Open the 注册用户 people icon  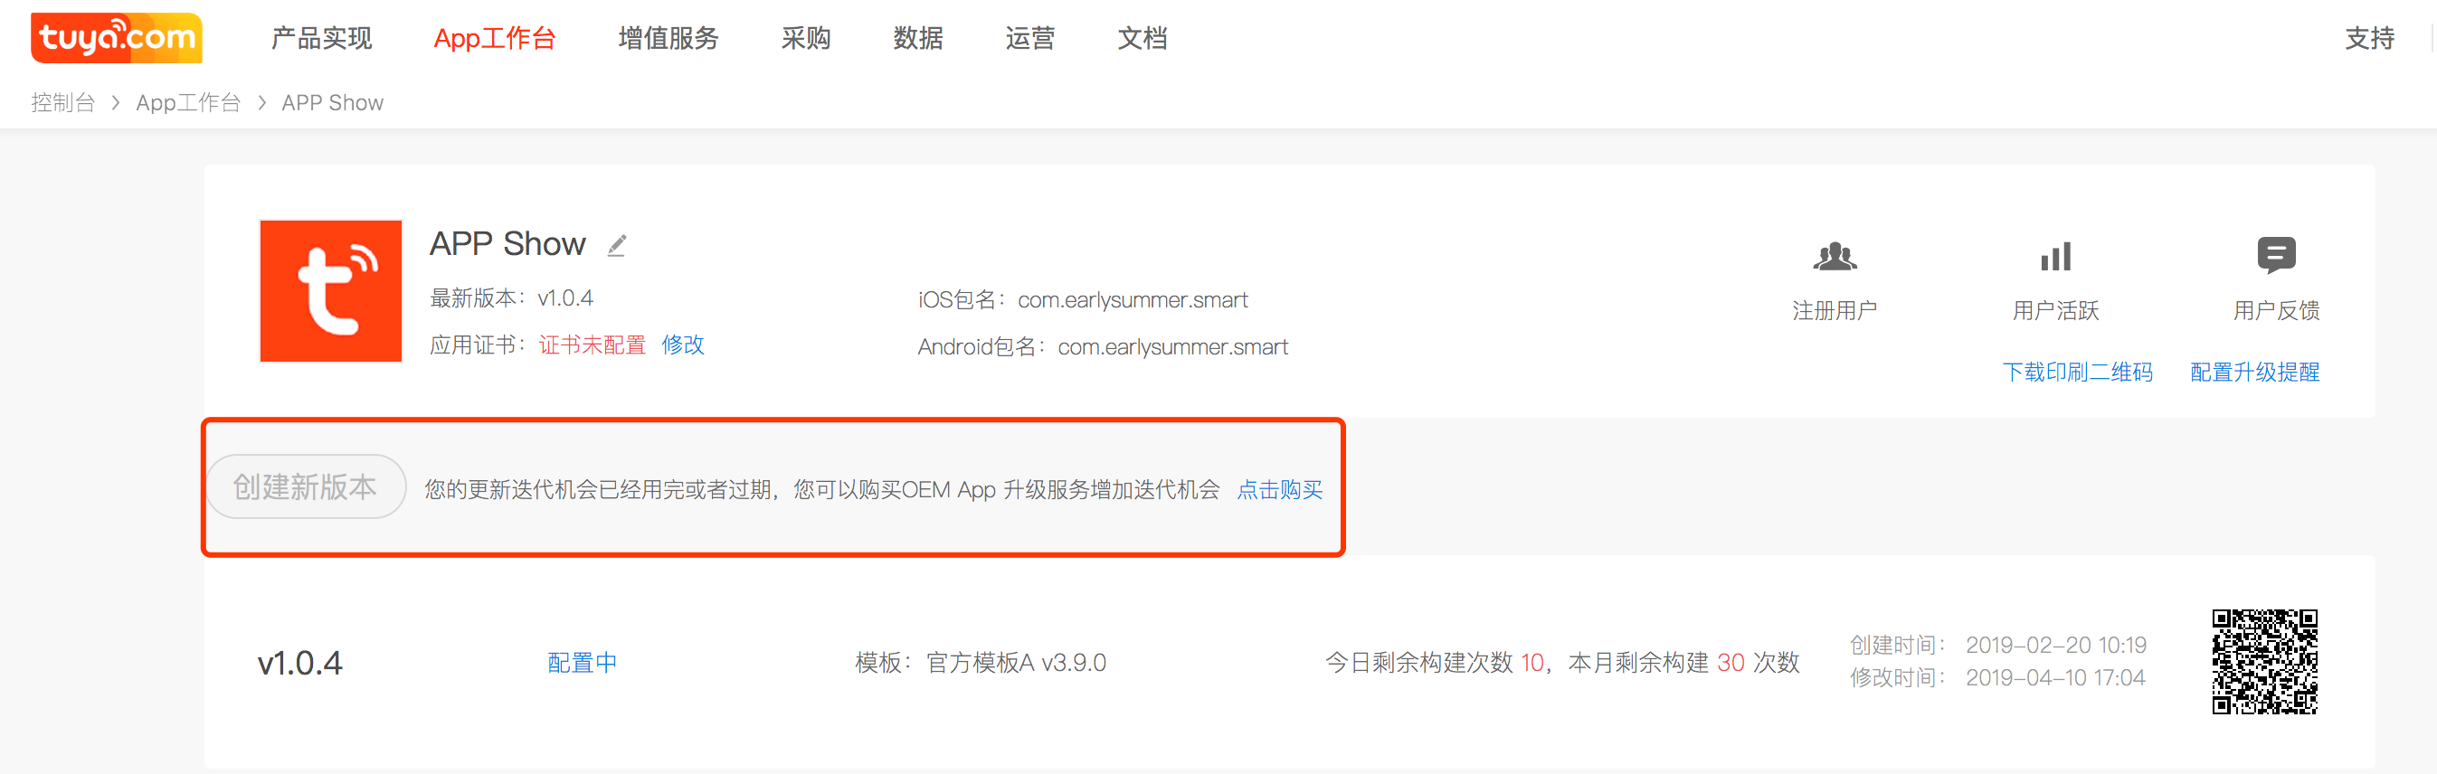coord(1835,256)
